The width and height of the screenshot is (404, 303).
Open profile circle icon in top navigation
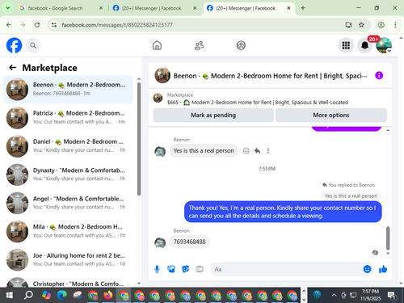pos(241,45)
